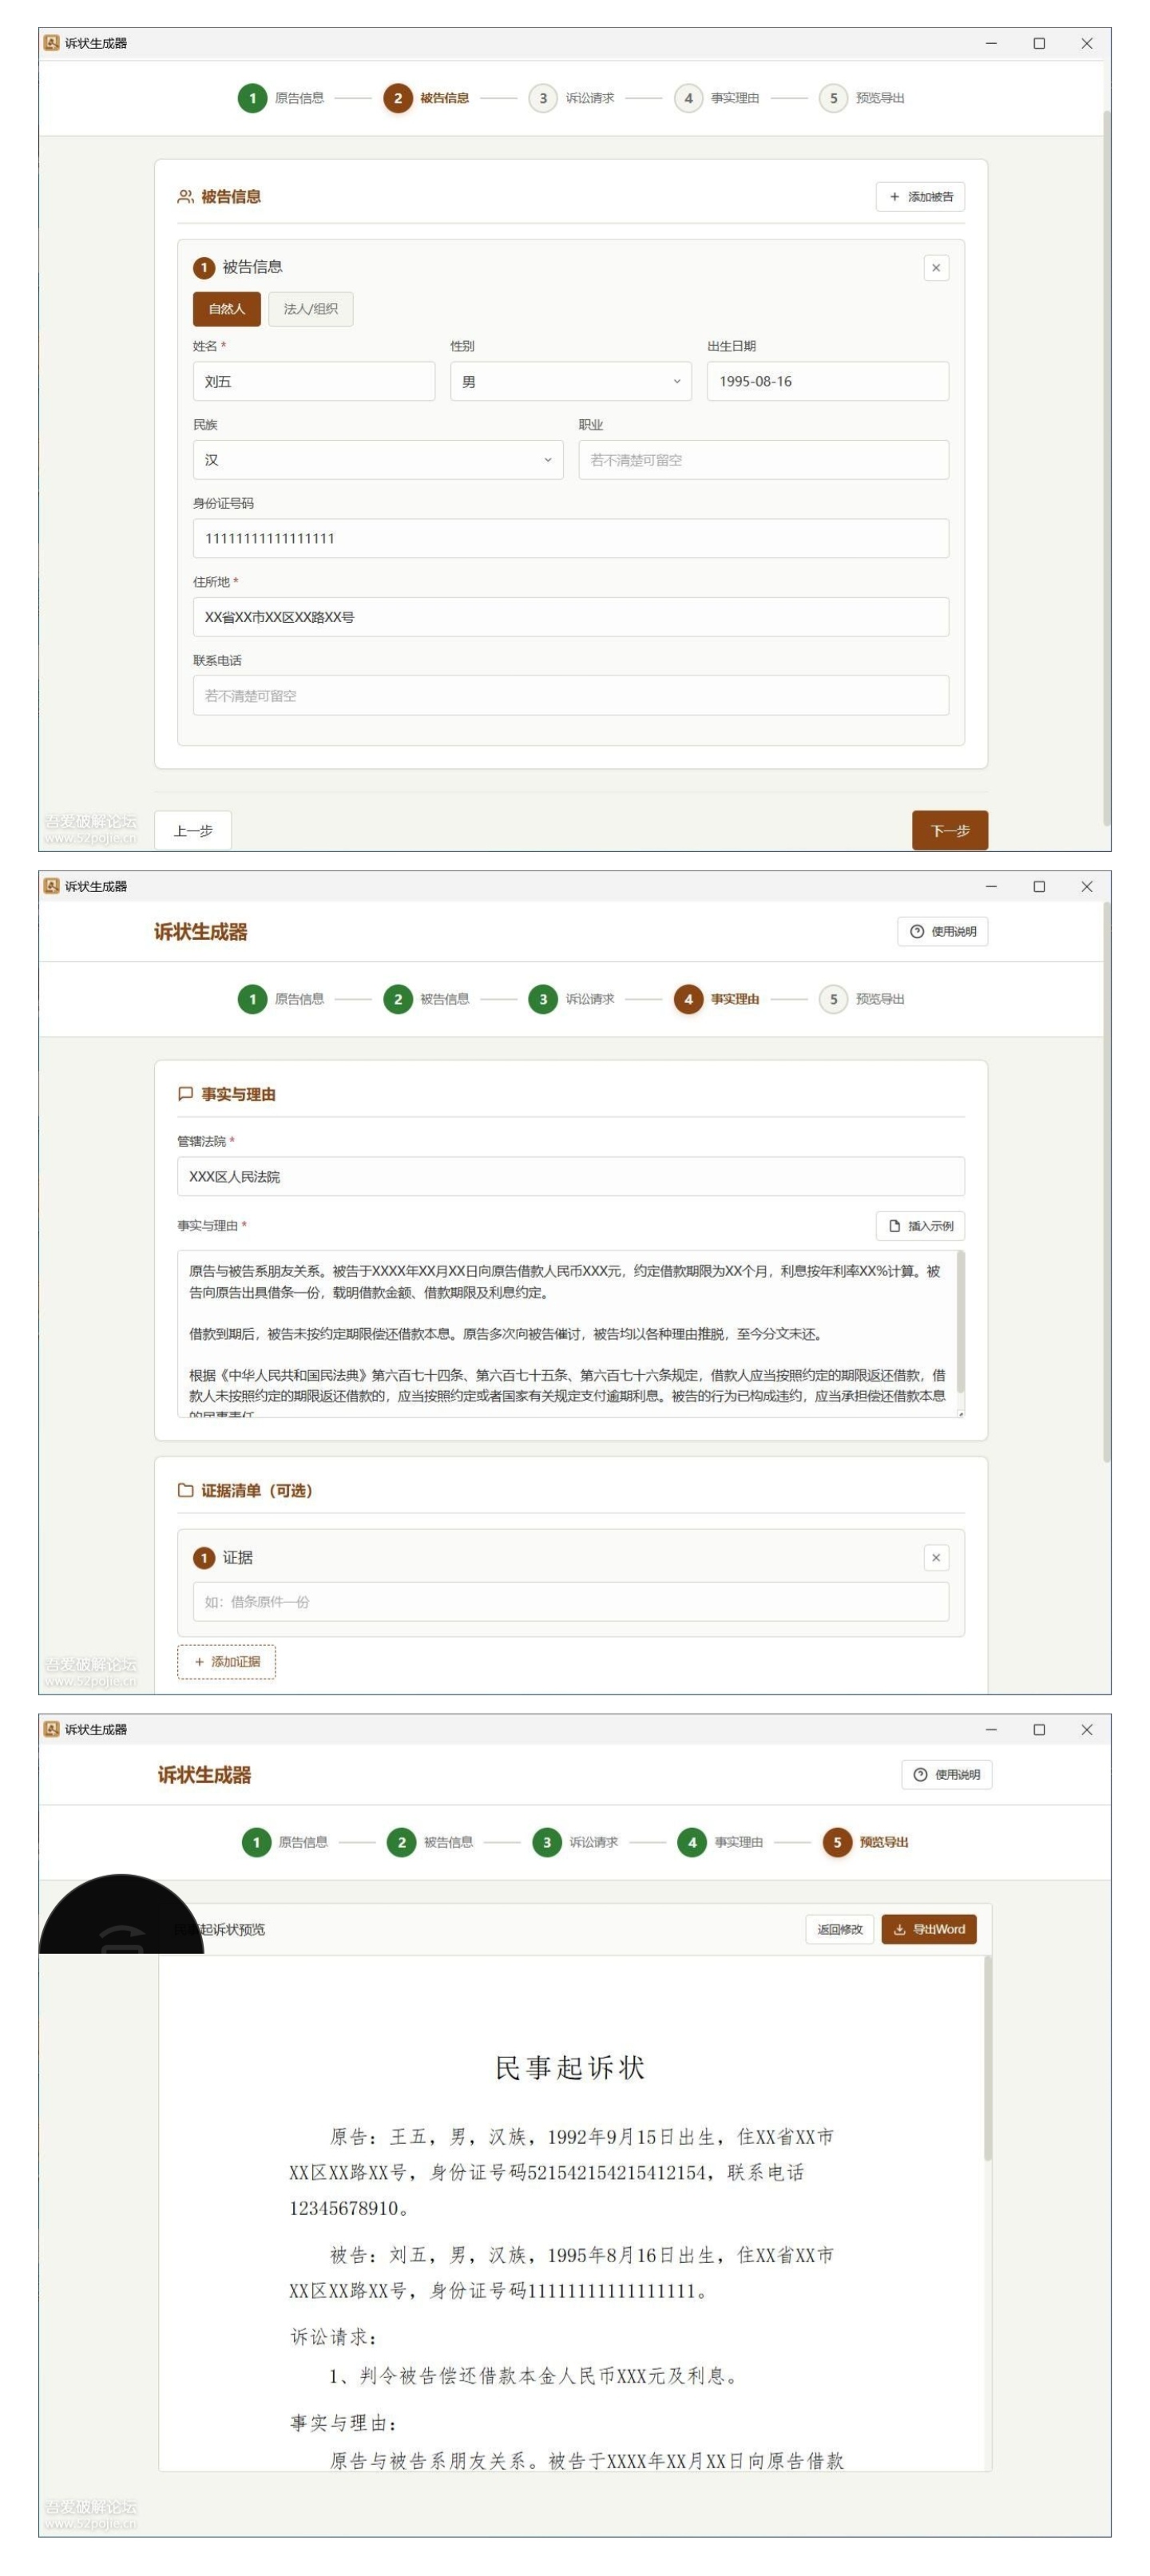Click the preview line starting 原告：王五

pyautogui.click(x=581, y=2137)
